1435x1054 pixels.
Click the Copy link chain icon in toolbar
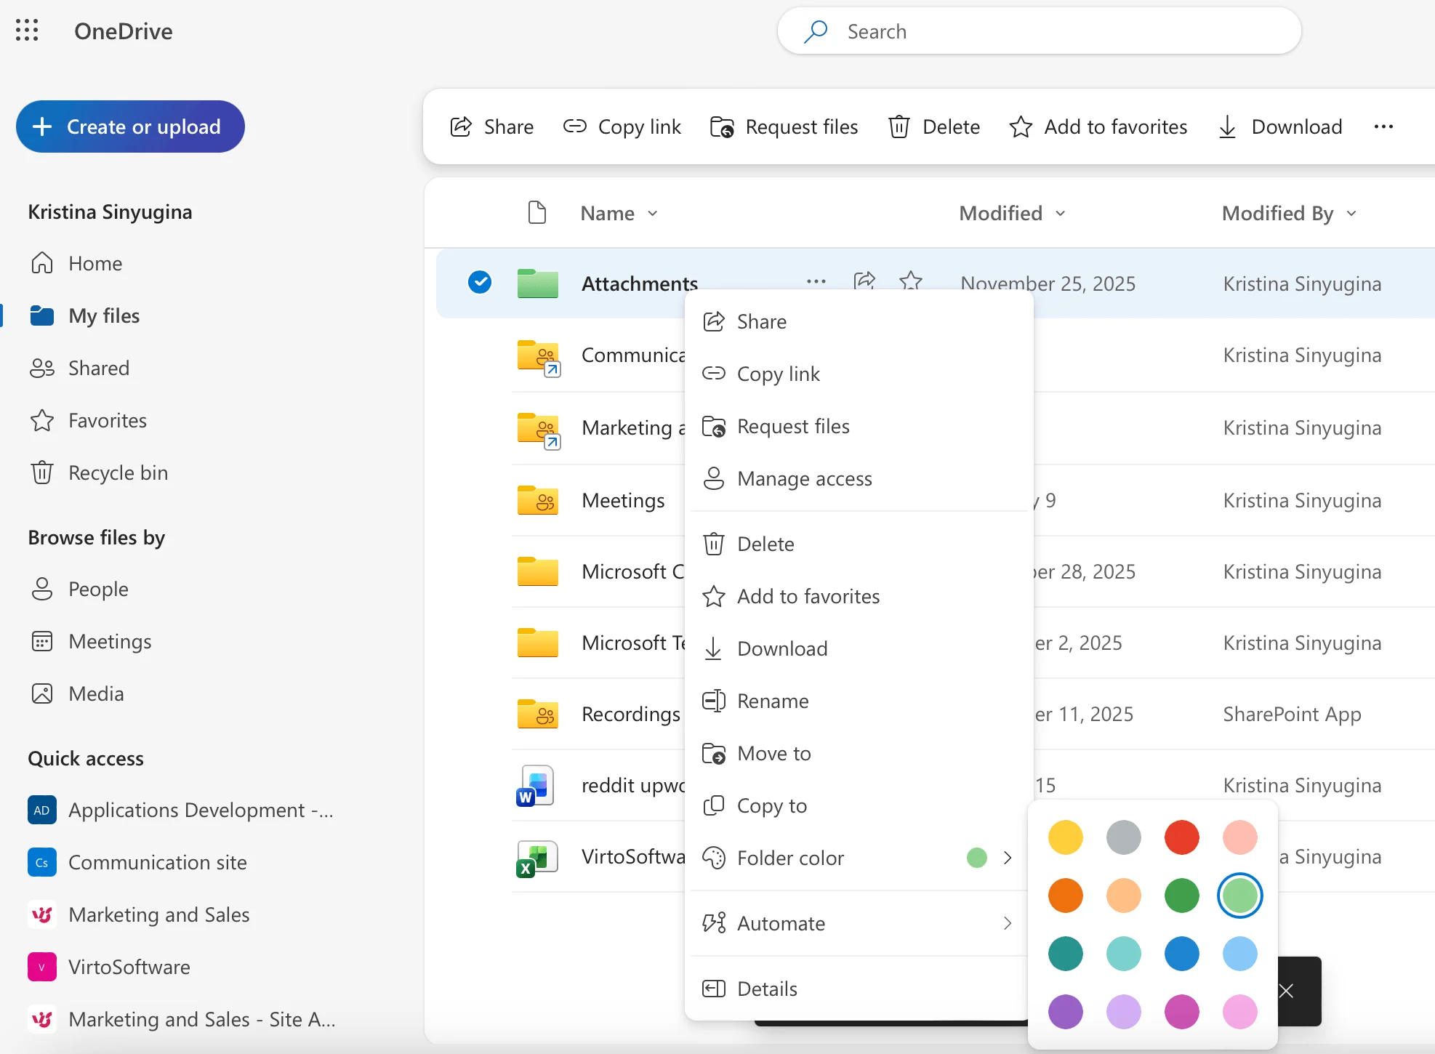(x=575, y=126)
